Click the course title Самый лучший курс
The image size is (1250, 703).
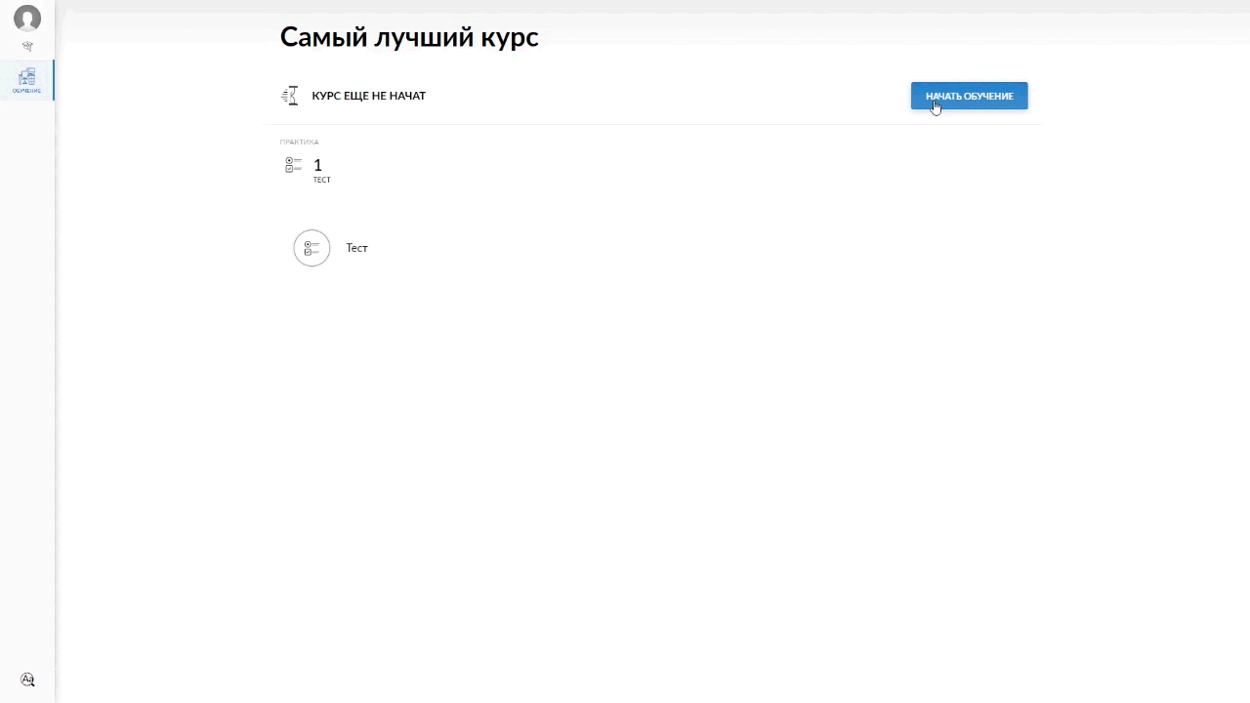coord(409,37)
